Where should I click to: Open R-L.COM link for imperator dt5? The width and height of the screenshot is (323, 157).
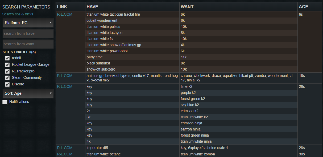(x=65, y=148)
